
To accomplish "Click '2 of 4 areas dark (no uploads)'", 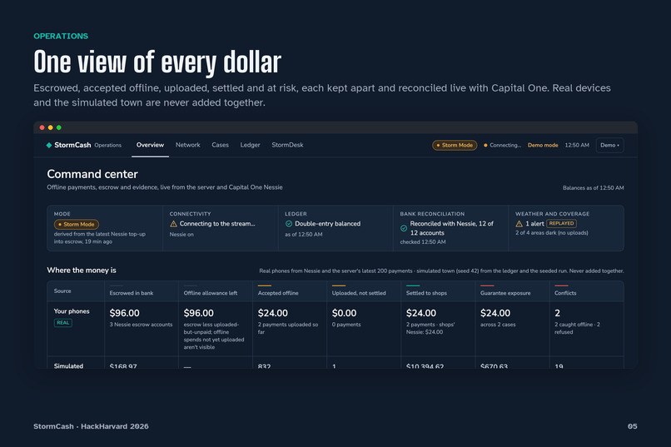I will point(552,233).
